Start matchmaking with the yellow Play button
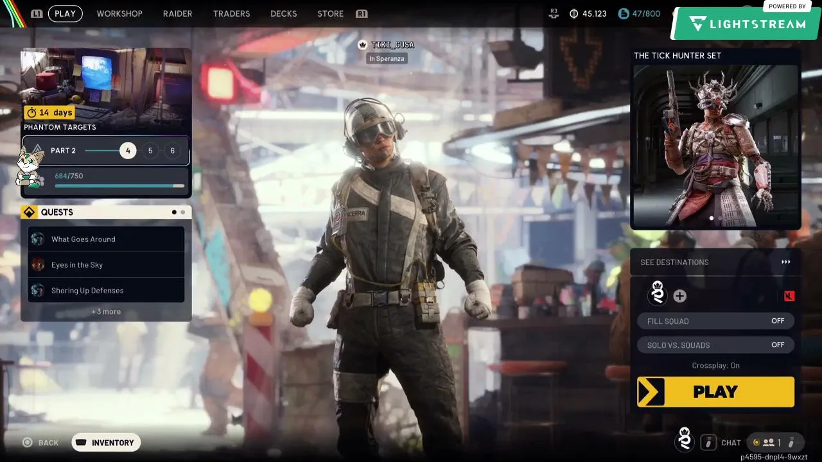 point(715,392)
